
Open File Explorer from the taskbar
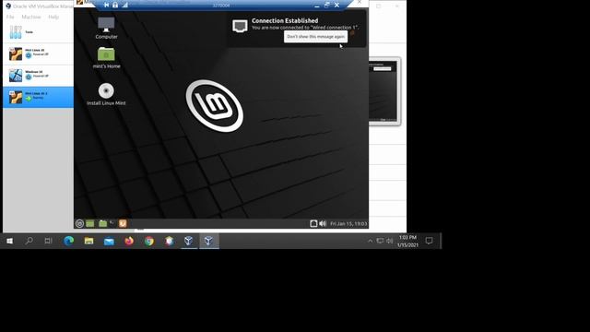tap(88, 241)
